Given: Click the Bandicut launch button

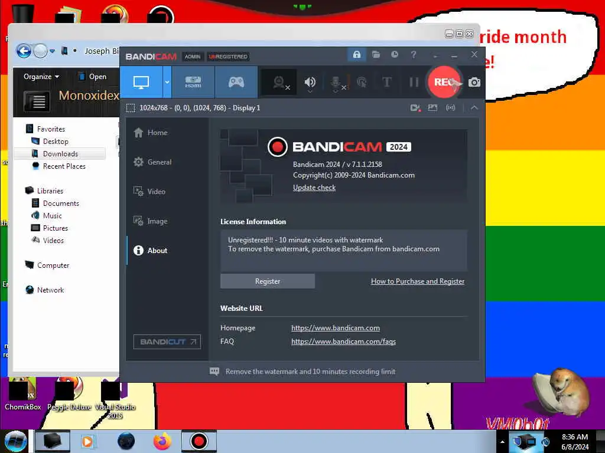Looking at the screenshot, I should coord(167,342).
